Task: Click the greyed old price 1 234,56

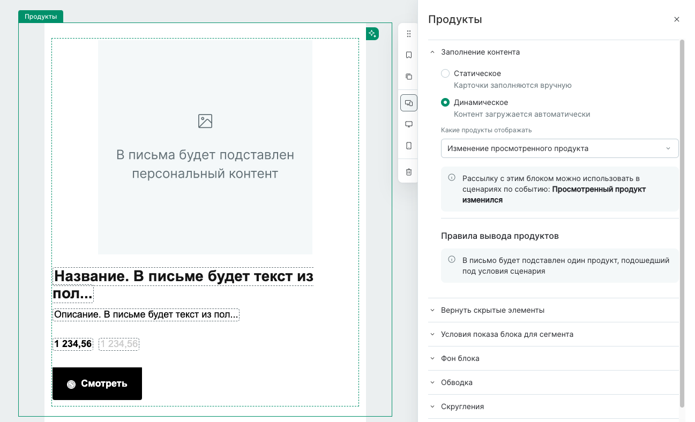Action: coord(119,344)
